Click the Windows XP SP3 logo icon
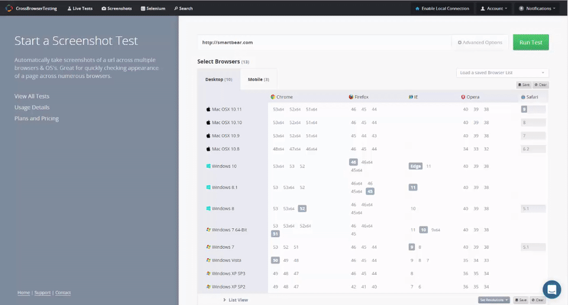 (x=208, y=274)
